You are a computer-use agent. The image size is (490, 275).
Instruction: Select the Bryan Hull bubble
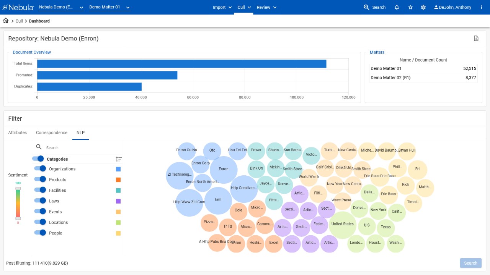point(407,150)
